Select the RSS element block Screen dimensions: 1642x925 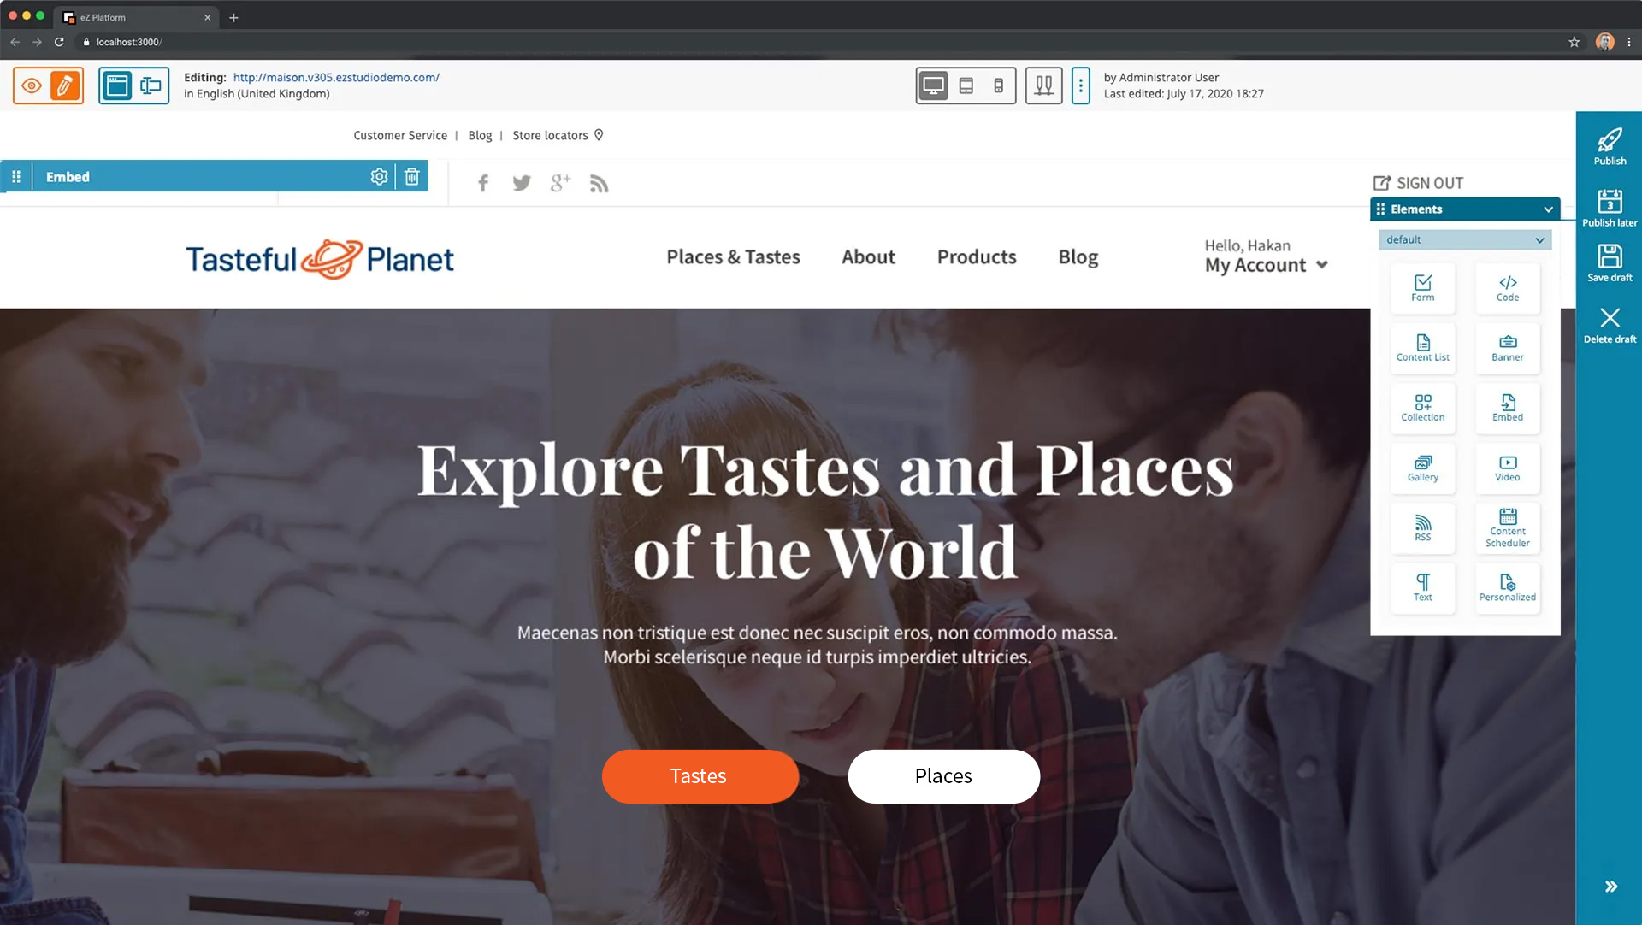pos(1422,528)
